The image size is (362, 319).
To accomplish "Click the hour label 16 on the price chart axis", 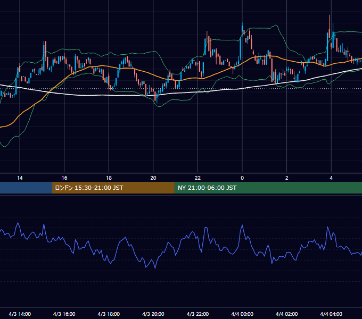I will pos(64,178).
